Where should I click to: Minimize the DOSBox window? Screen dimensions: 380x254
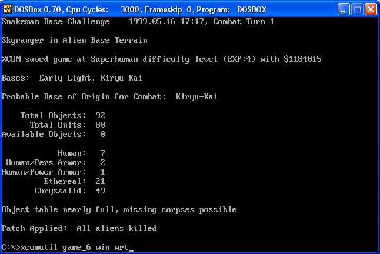tap(344, 9)
